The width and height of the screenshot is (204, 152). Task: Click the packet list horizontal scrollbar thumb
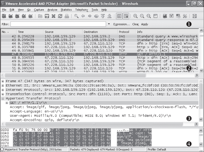[75, 75]
